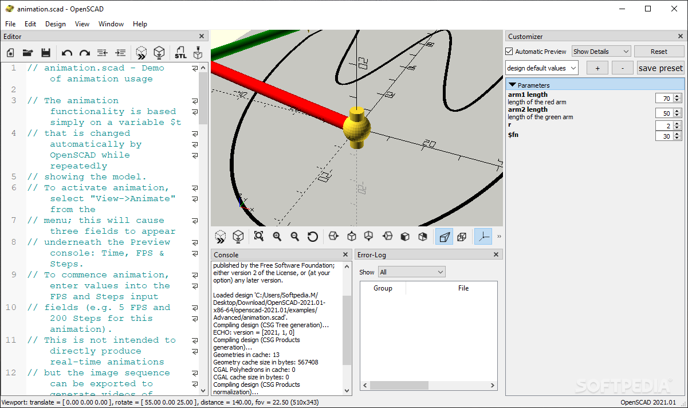Screen dimensions: 688x408
Task: Add a preset with the + button
Action: point(597,68)
